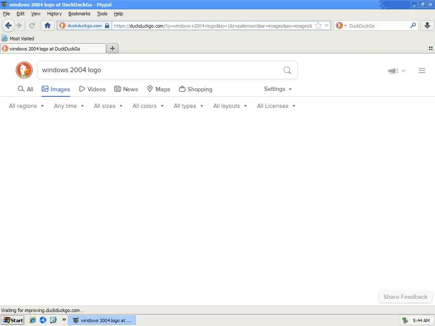Open the Windows Start button
This screenshot has width=435, height=326.
coord(12,320)
